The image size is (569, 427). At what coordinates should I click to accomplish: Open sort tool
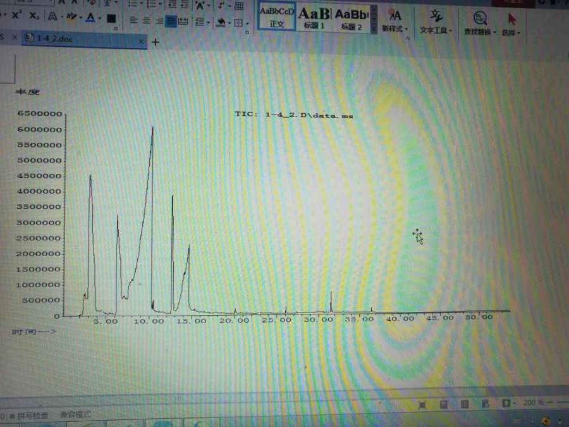[221, 6]
